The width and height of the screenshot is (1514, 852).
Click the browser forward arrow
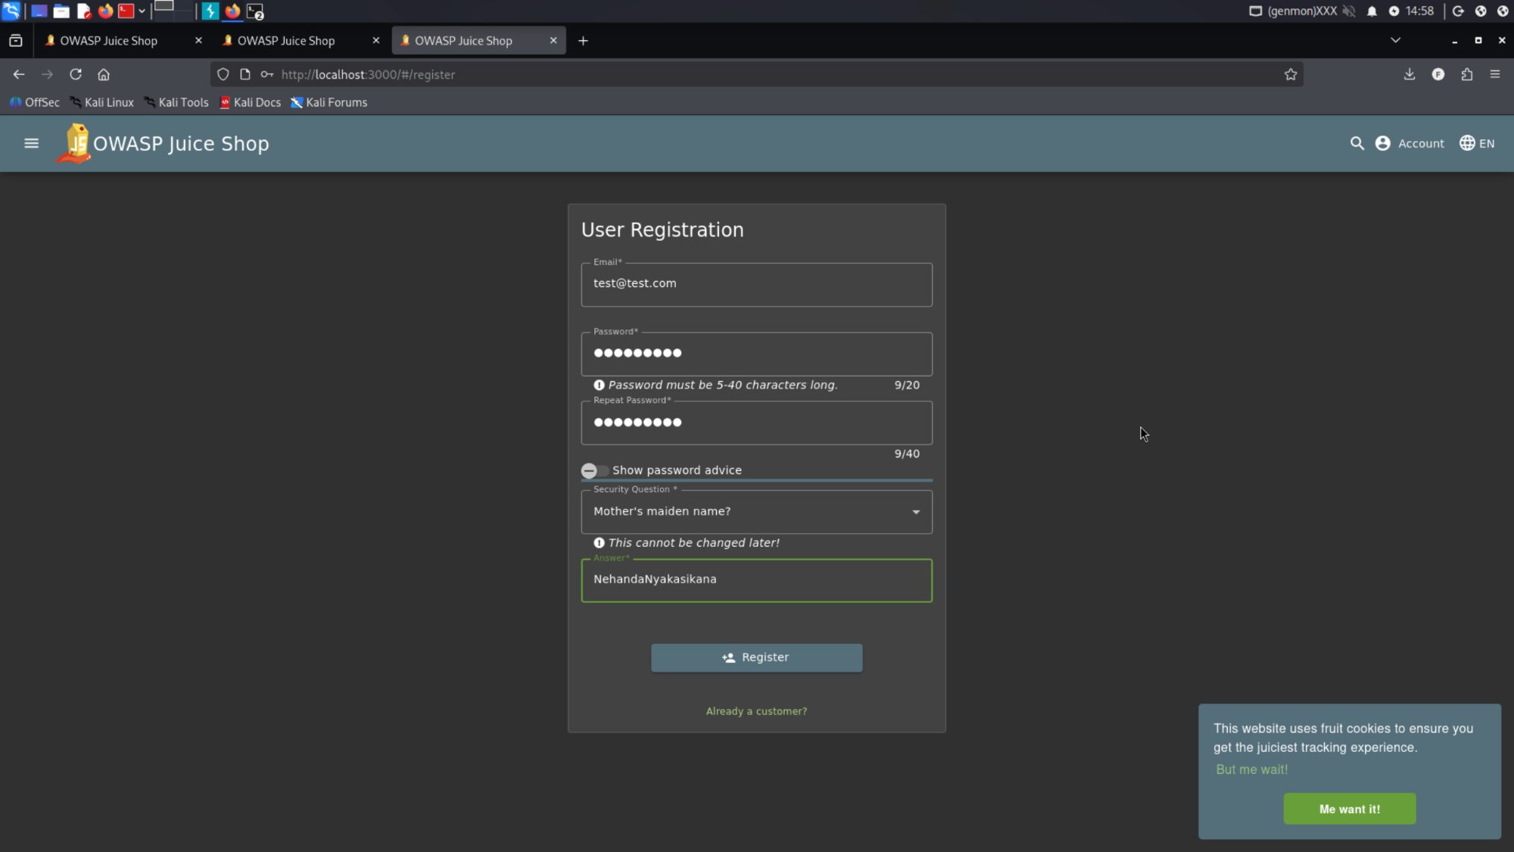pos(47,74)
